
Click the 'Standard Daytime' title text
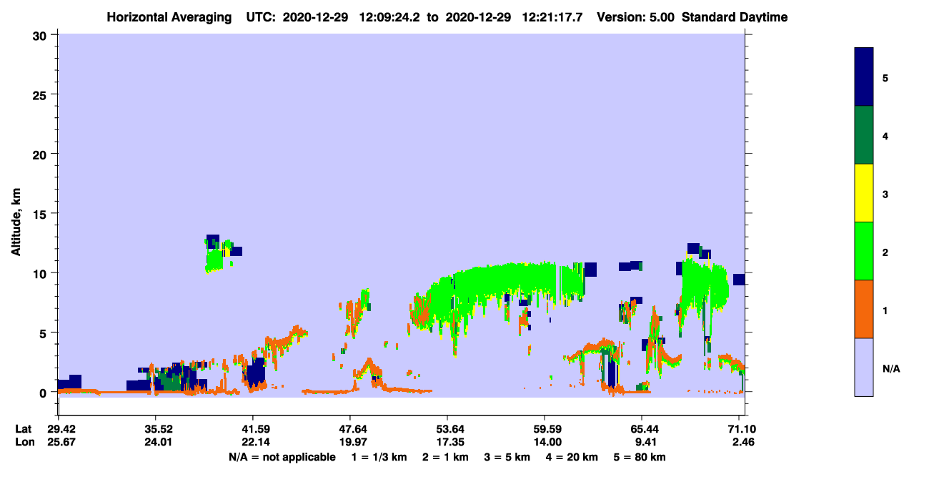click(735, 16)
